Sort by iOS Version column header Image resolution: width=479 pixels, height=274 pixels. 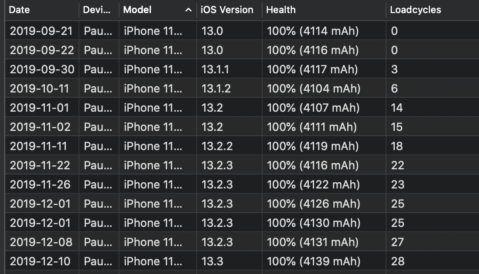[x=227, y=10]
